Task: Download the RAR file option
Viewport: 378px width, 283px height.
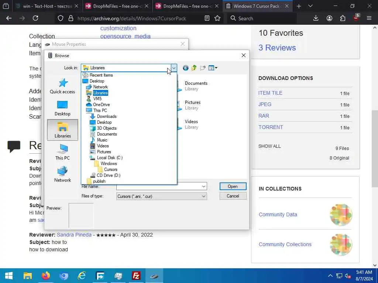Action: 264,116
